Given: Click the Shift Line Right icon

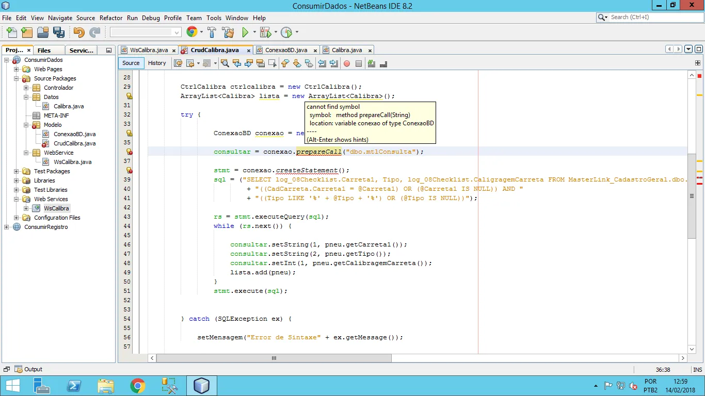Looking at the screenshot, I should pyautogui.click(x=334, y=63).
